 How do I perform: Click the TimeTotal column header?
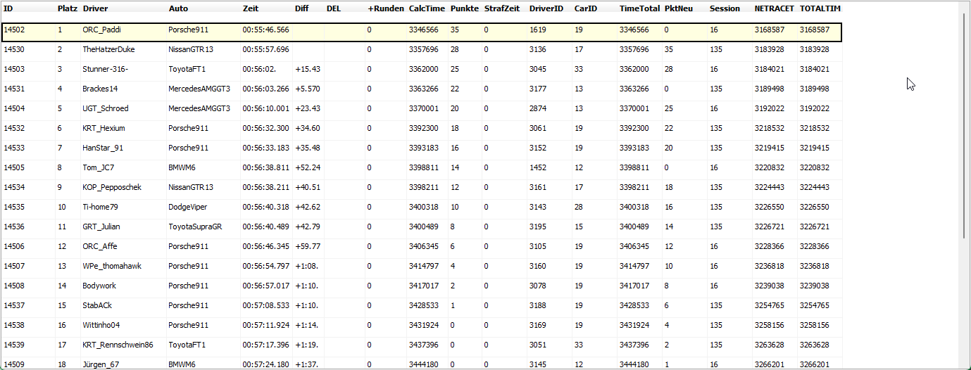639,8
